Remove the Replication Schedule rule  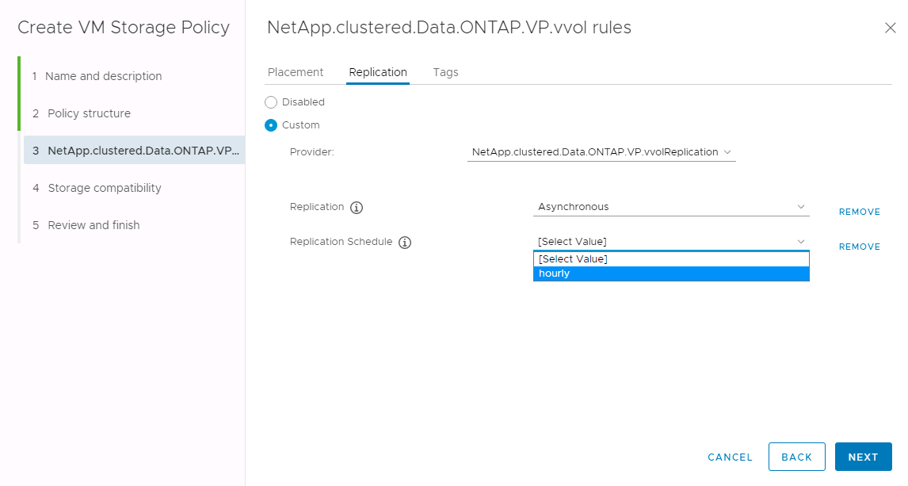pos(859,247)
